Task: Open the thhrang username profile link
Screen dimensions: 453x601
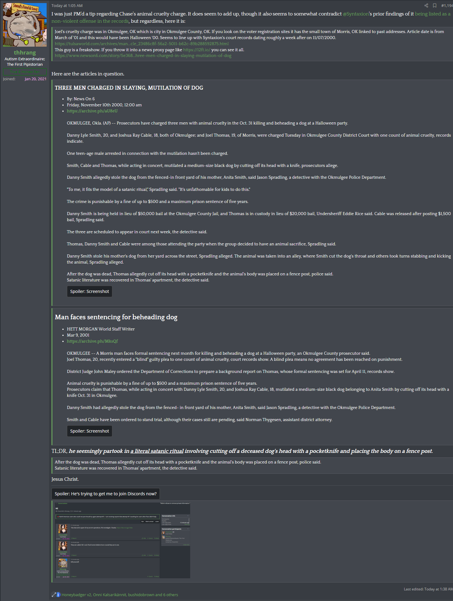Action: click(x=25, y=53)
